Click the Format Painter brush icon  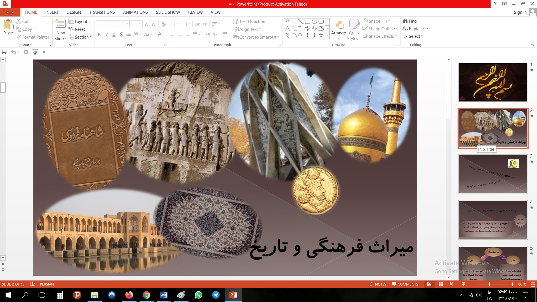[19, 37]
